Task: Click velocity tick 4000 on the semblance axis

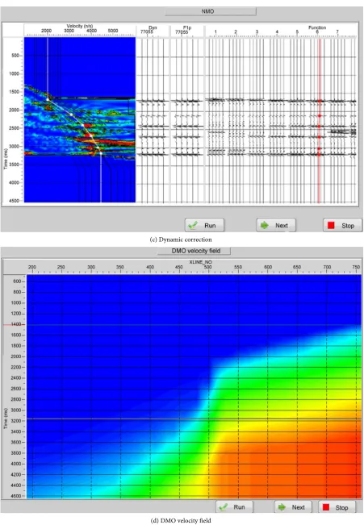Action: [x=91, y=31]
